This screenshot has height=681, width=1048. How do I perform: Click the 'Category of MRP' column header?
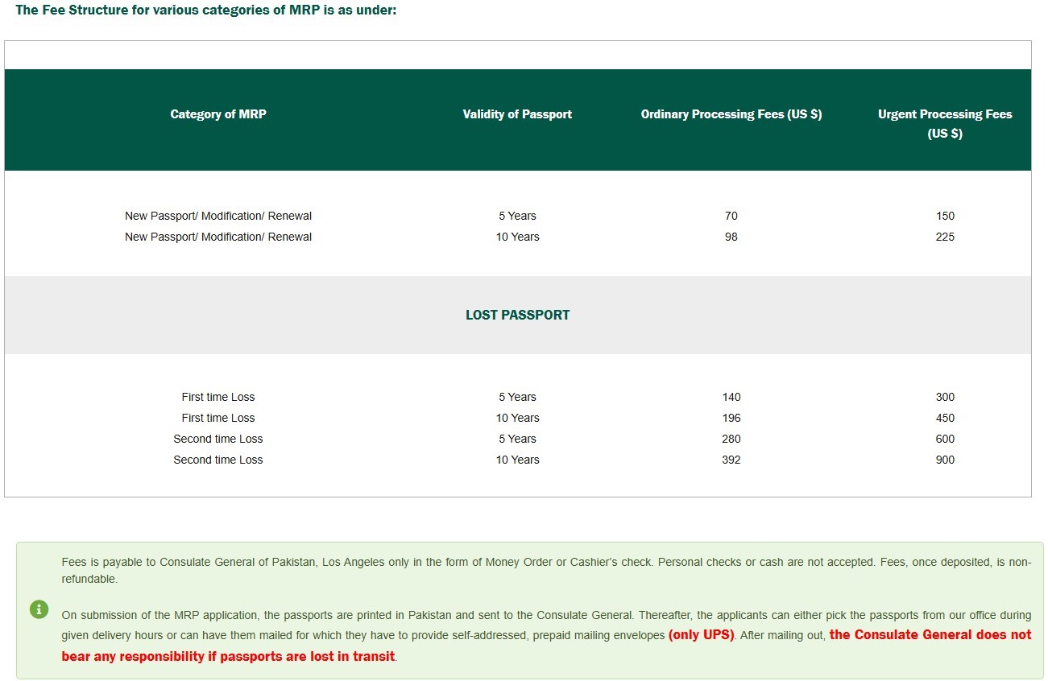pos(218,114)
